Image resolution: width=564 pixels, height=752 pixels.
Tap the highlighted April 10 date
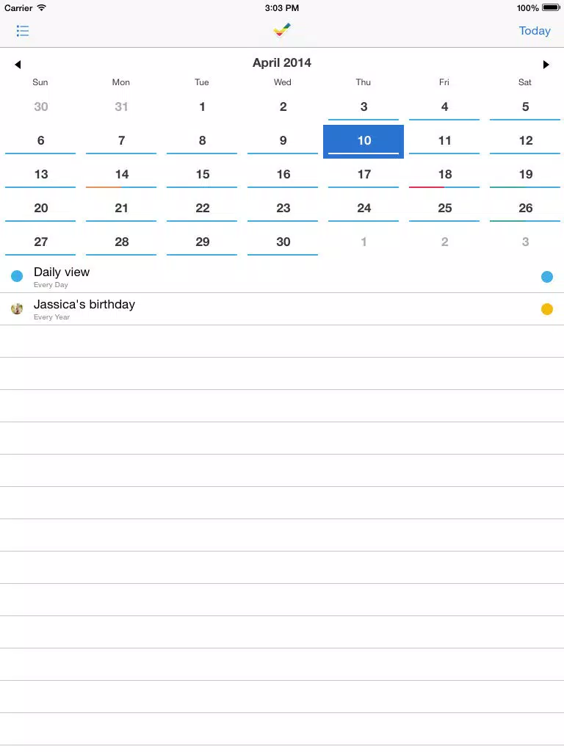click(x=364, y=142)
